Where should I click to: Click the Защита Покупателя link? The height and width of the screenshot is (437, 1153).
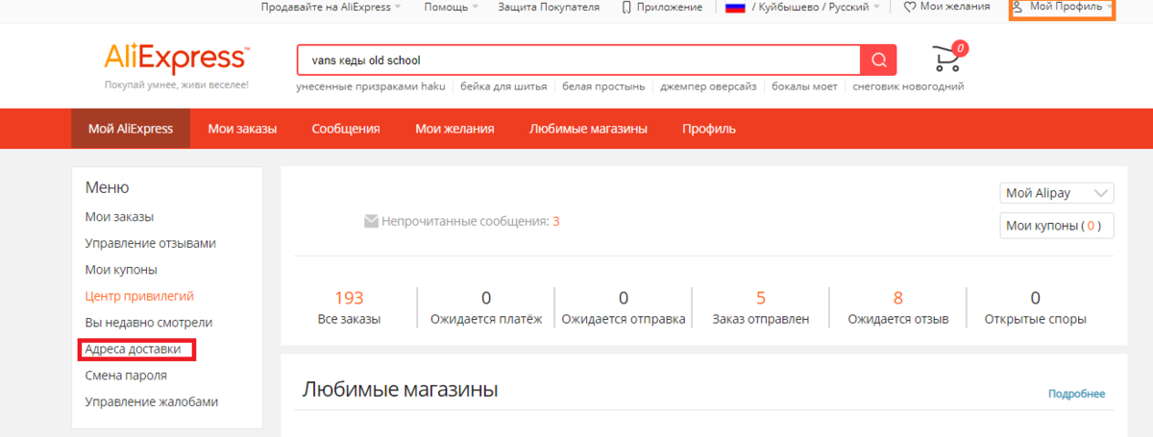[549, 7]
